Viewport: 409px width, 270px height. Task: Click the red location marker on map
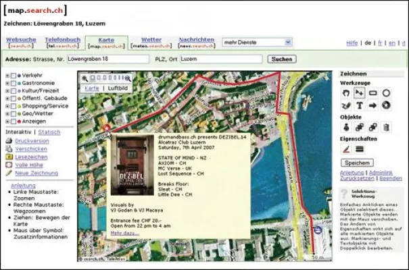[x=106, y=128]
